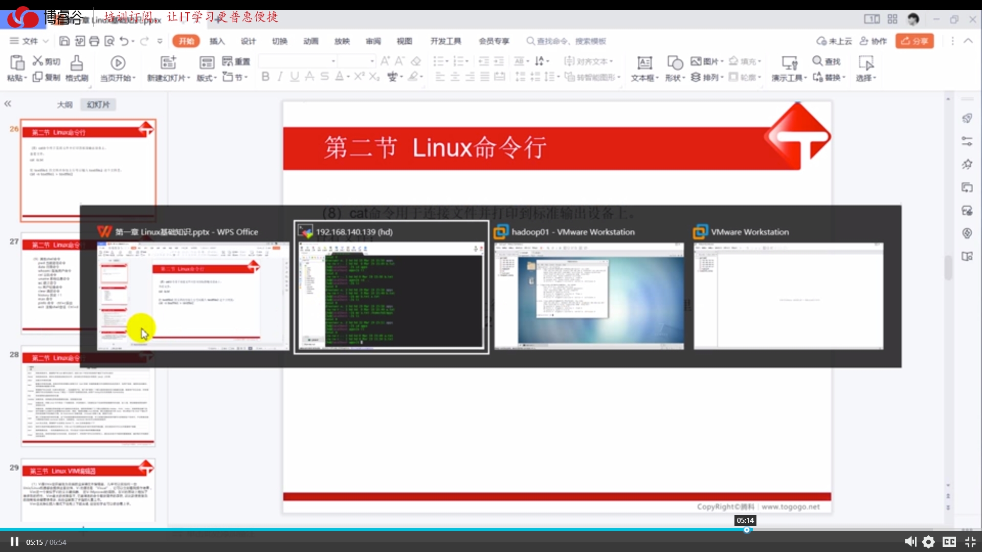
Task: Toggle Subscript formatting
Action: click(374, 76)
